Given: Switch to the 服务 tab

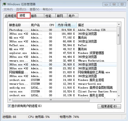Looking at the screenshot, I should [37, 16].
